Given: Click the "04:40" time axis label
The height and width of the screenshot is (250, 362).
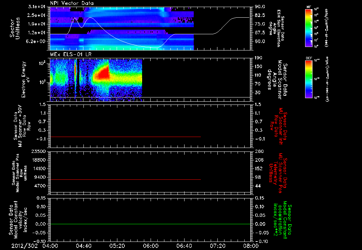Looking at the screenshot, I should (x=83, y=246).
